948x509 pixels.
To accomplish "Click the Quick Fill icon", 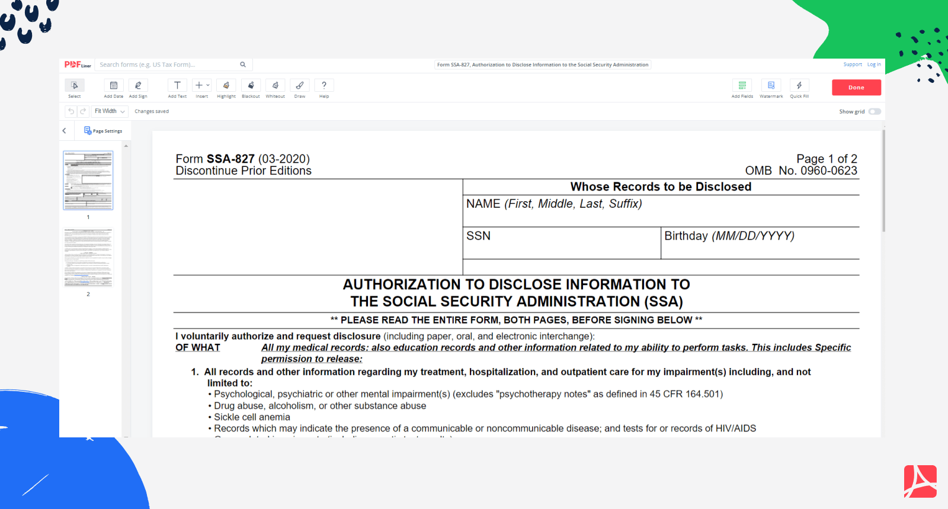I will (x=799, y=86).
